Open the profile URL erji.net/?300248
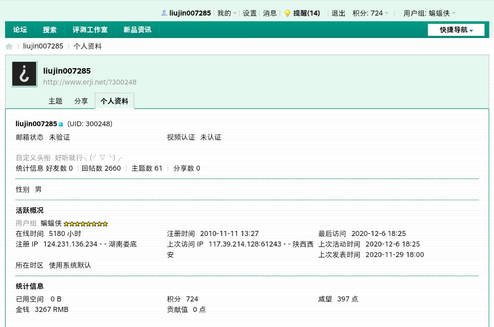The image size is (494, 327). (90, 82)
